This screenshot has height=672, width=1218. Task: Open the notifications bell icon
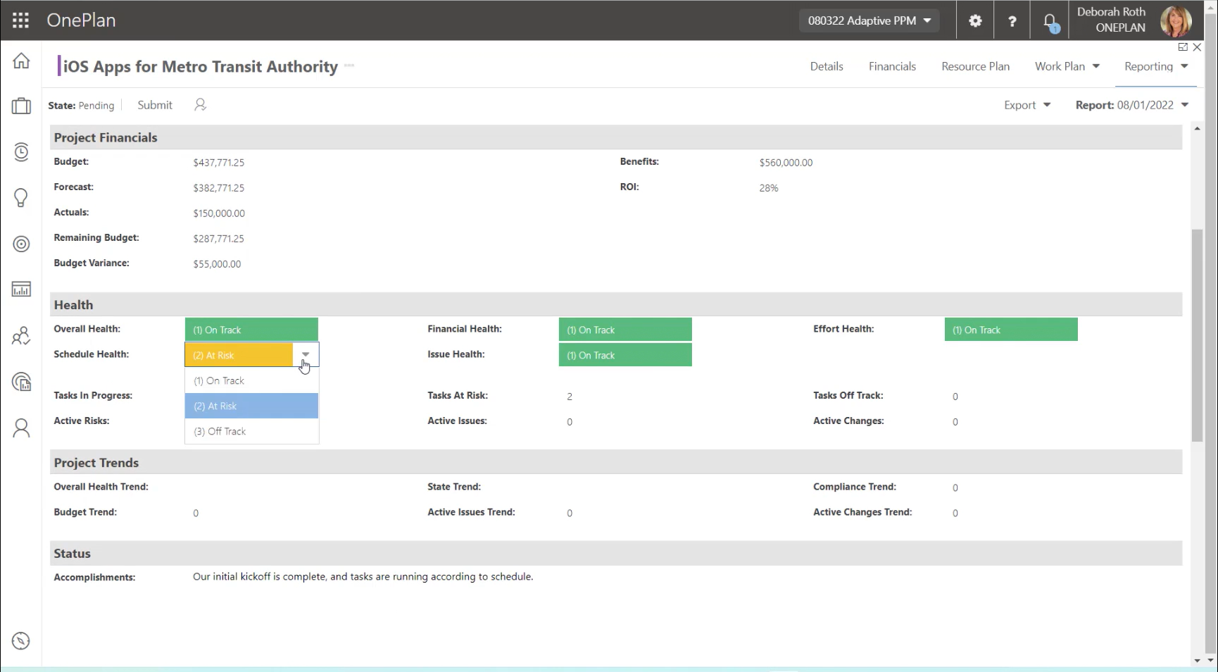[x=1050, y=22]
